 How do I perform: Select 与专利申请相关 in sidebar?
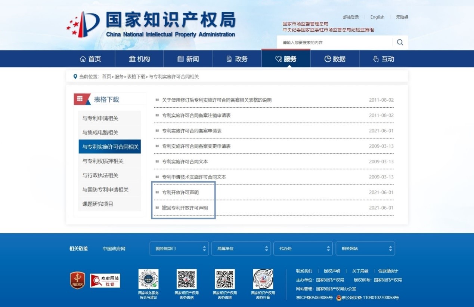click(x=109, y=118)
